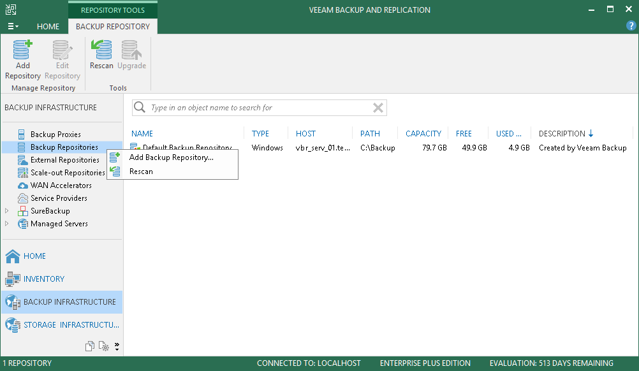639x371 pixels.
Task: Select the WAN Accelerators cloud icon
Action: tap(23, 185)
